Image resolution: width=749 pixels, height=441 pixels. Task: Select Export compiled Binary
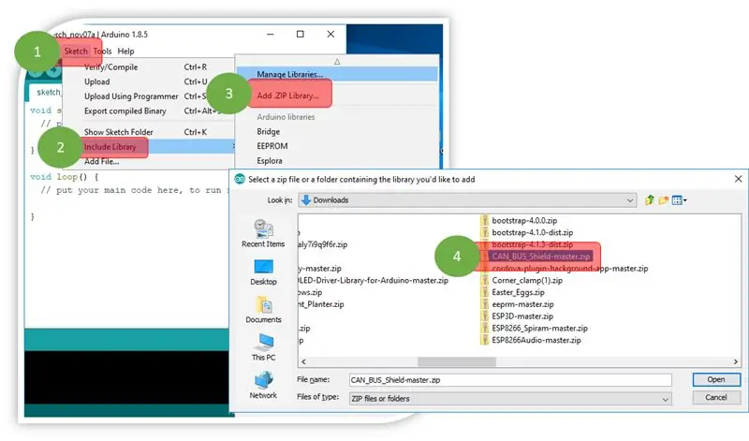125,110
